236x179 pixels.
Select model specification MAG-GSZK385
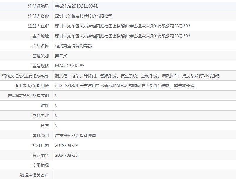(x=70, y=66)
